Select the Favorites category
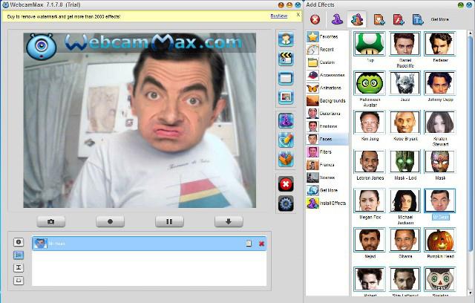 [x=327, y=36]
